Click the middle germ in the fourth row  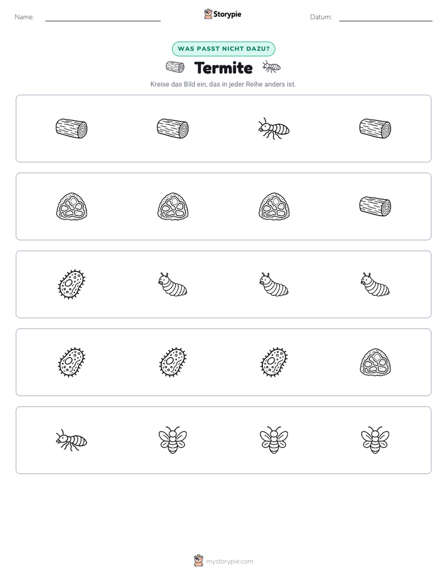click(173, 362)
